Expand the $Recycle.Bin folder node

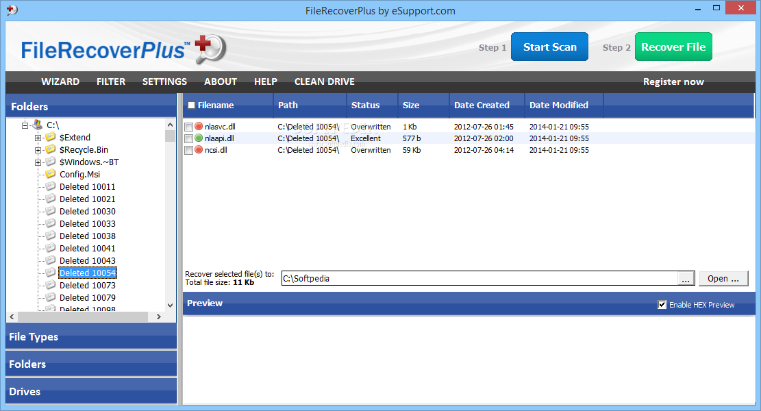click(x=38, y=150)
